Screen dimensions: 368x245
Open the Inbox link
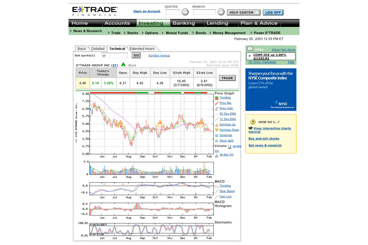point(276,50)
